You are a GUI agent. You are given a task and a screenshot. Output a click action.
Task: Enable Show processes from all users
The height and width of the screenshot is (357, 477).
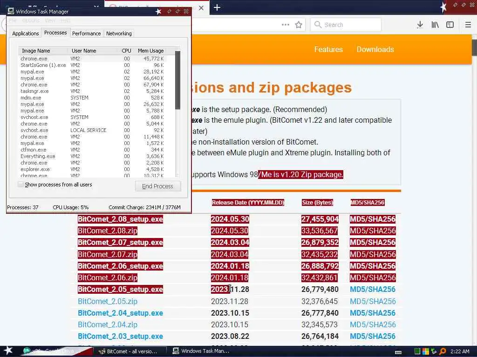point(20,184)
